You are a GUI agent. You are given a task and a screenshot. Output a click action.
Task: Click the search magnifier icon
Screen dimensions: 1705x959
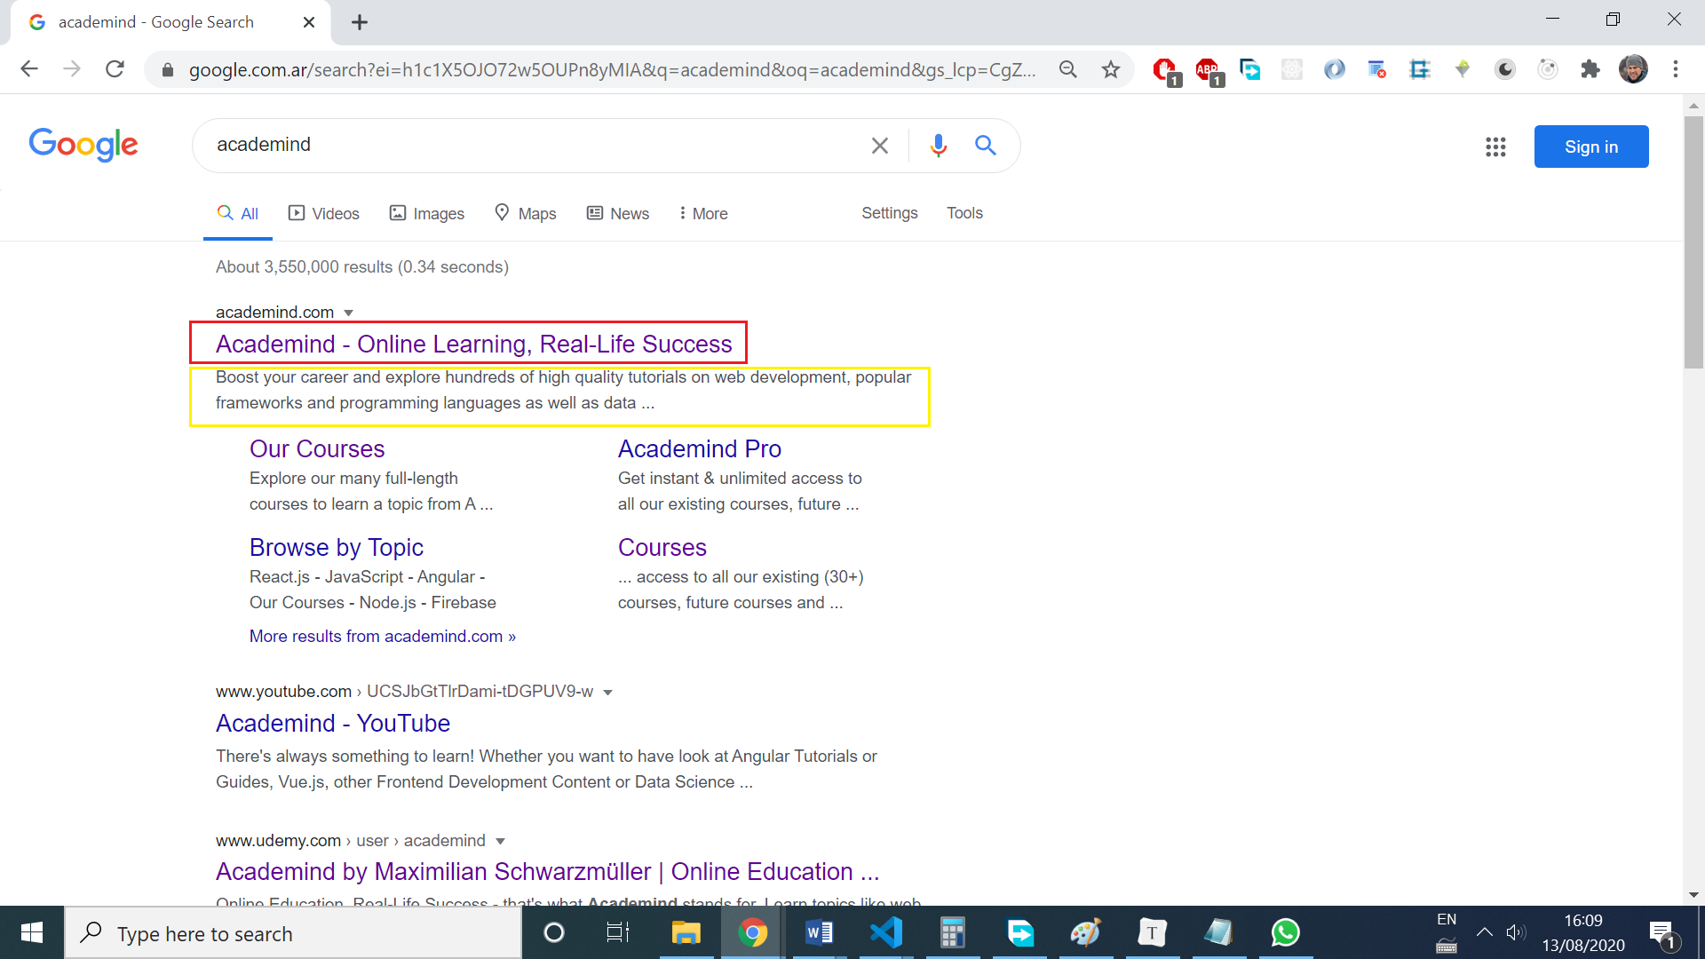point(985,145)
